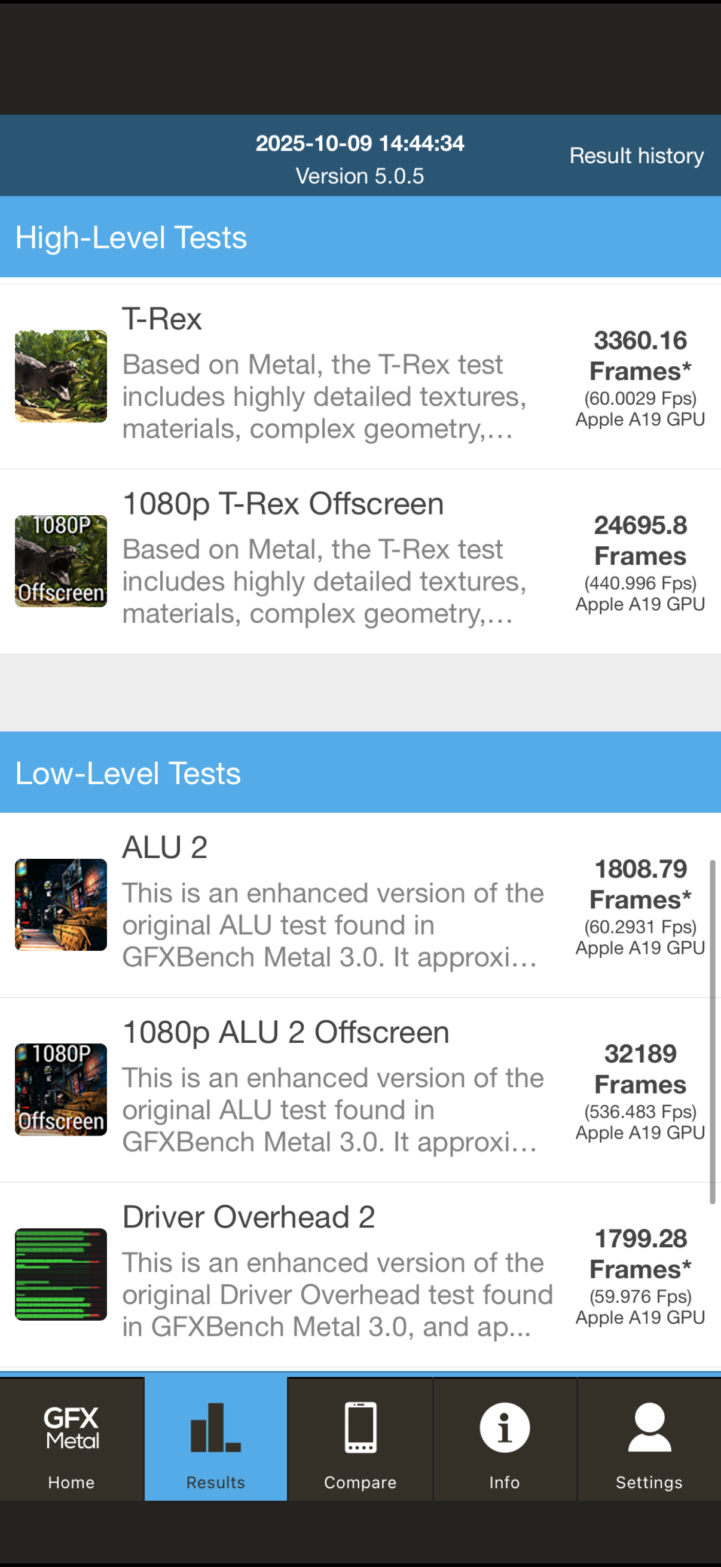
Task: Tap the 24695.8 Frames offscreen score
Action: point(640,541)
